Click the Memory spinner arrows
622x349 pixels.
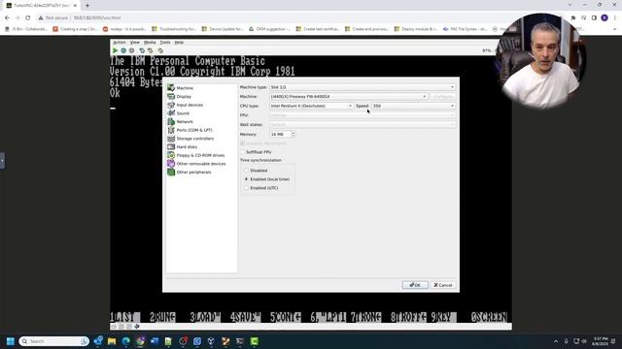click(294, 134)
